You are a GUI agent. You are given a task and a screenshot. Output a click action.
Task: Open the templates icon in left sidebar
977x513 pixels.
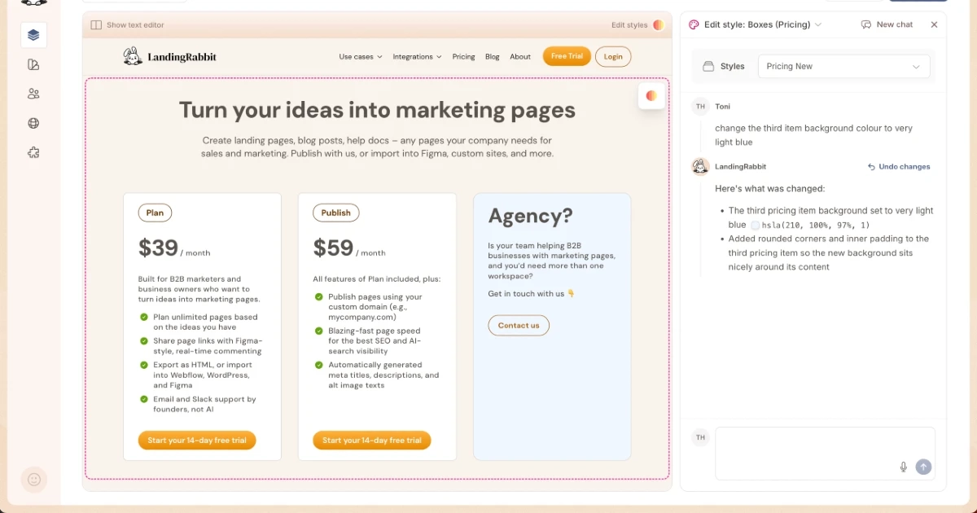(x=33, y=64)
